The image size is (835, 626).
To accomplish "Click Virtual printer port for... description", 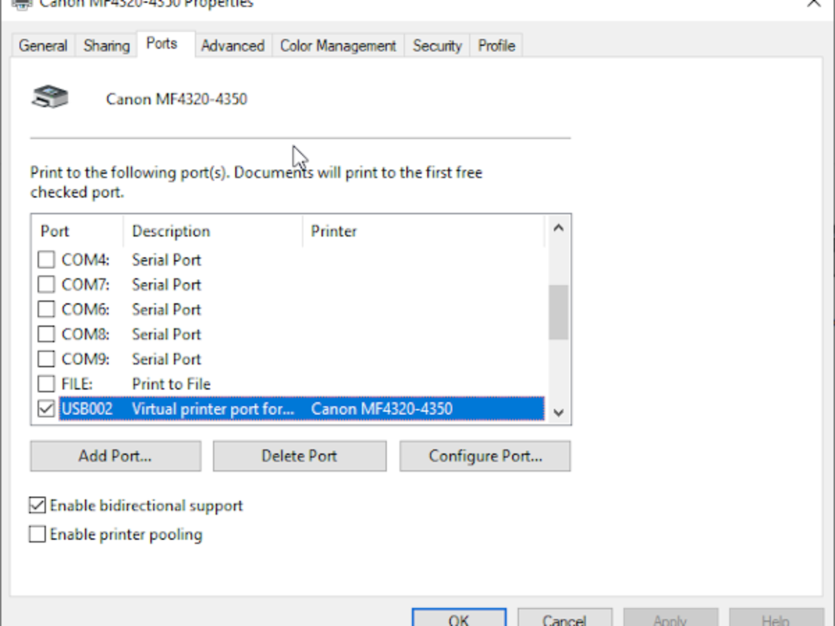I will [213, 409].
